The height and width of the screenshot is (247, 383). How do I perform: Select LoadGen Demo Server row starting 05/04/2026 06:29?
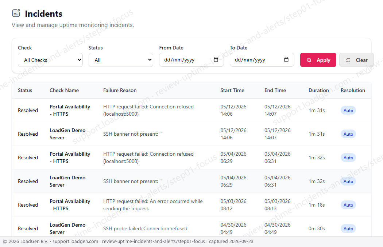point(191,181)
